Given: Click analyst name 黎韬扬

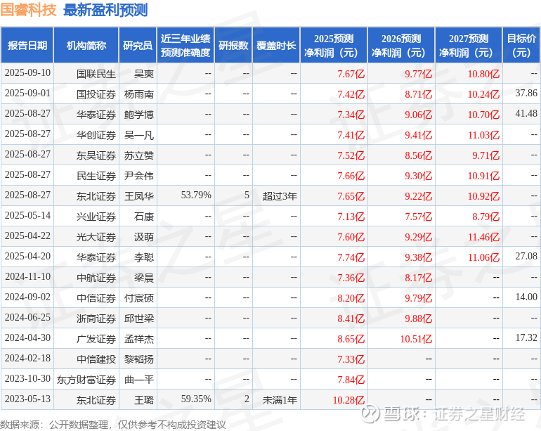Looking at the screenshot, I should click(139, 359).
